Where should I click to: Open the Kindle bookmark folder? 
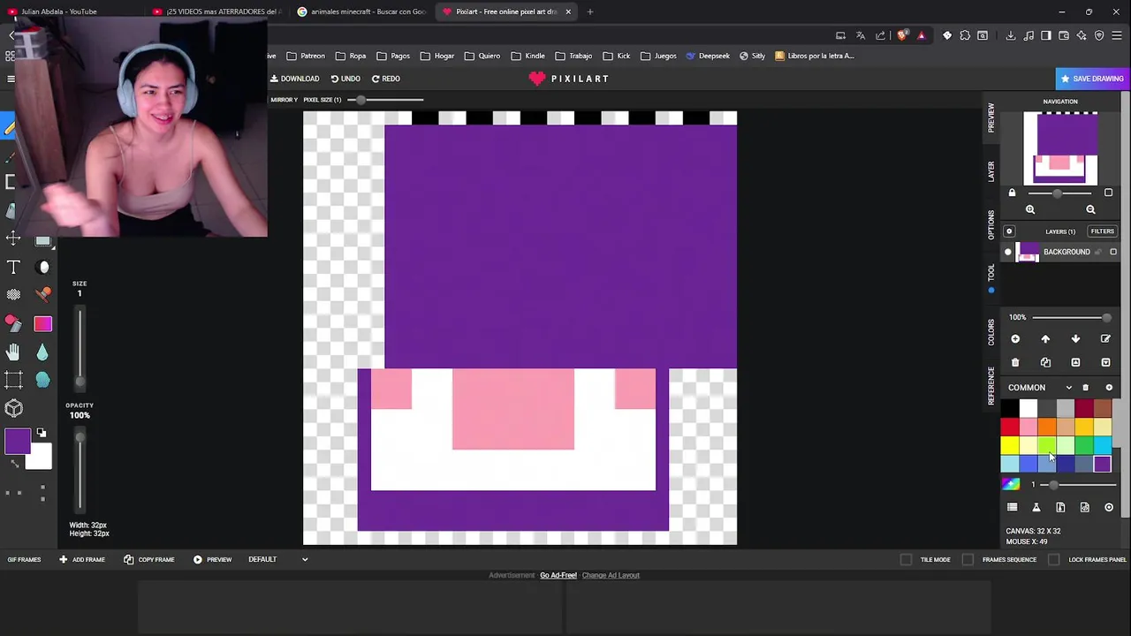528,56
